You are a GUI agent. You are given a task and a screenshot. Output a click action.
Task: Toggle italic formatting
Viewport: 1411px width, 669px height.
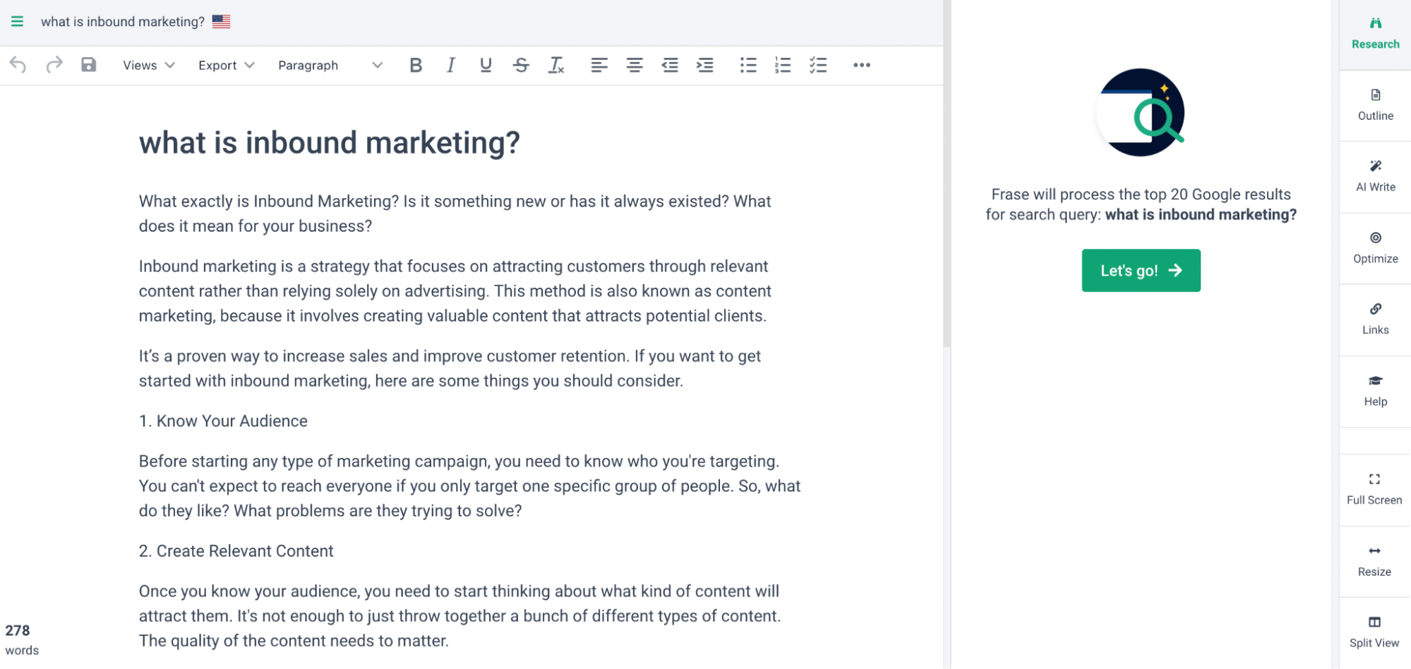[450, 65]
